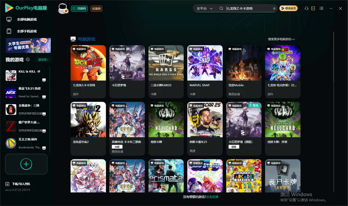Open the MARVEL SNAP game thumbnail

205,63
